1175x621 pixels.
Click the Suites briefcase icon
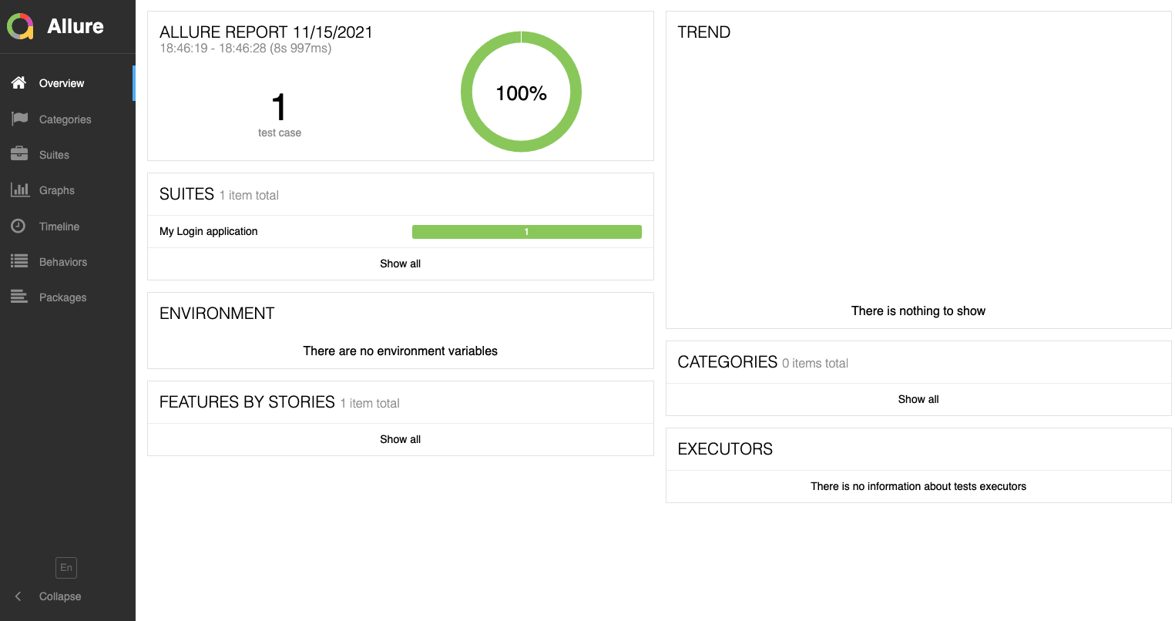click(19, 154)
